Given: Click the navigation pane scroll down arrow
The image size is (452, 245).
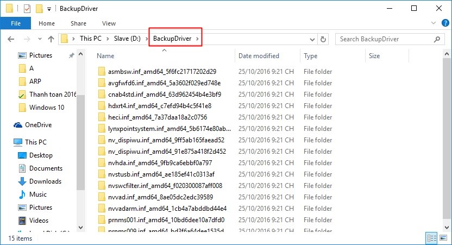Looking at the screenshot, I should [x=81, y=228].
